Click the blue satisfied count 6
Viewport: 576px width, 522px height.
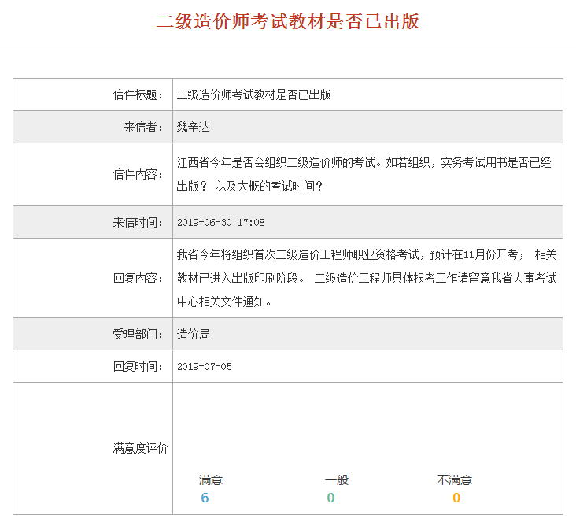point(205,498)
